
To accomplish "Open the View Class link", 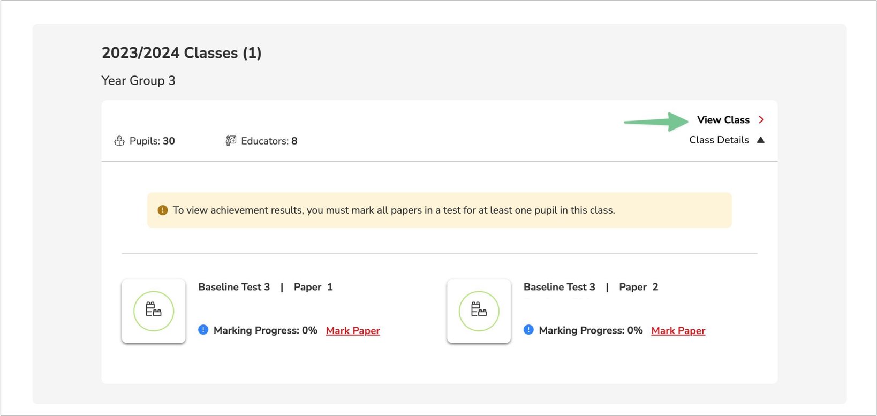I will 723,120.
